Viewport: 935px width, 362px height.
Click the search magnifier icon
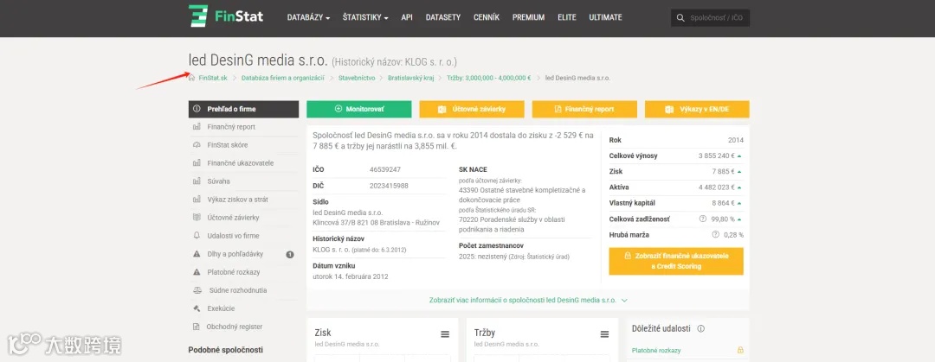(x=680, y=18)
